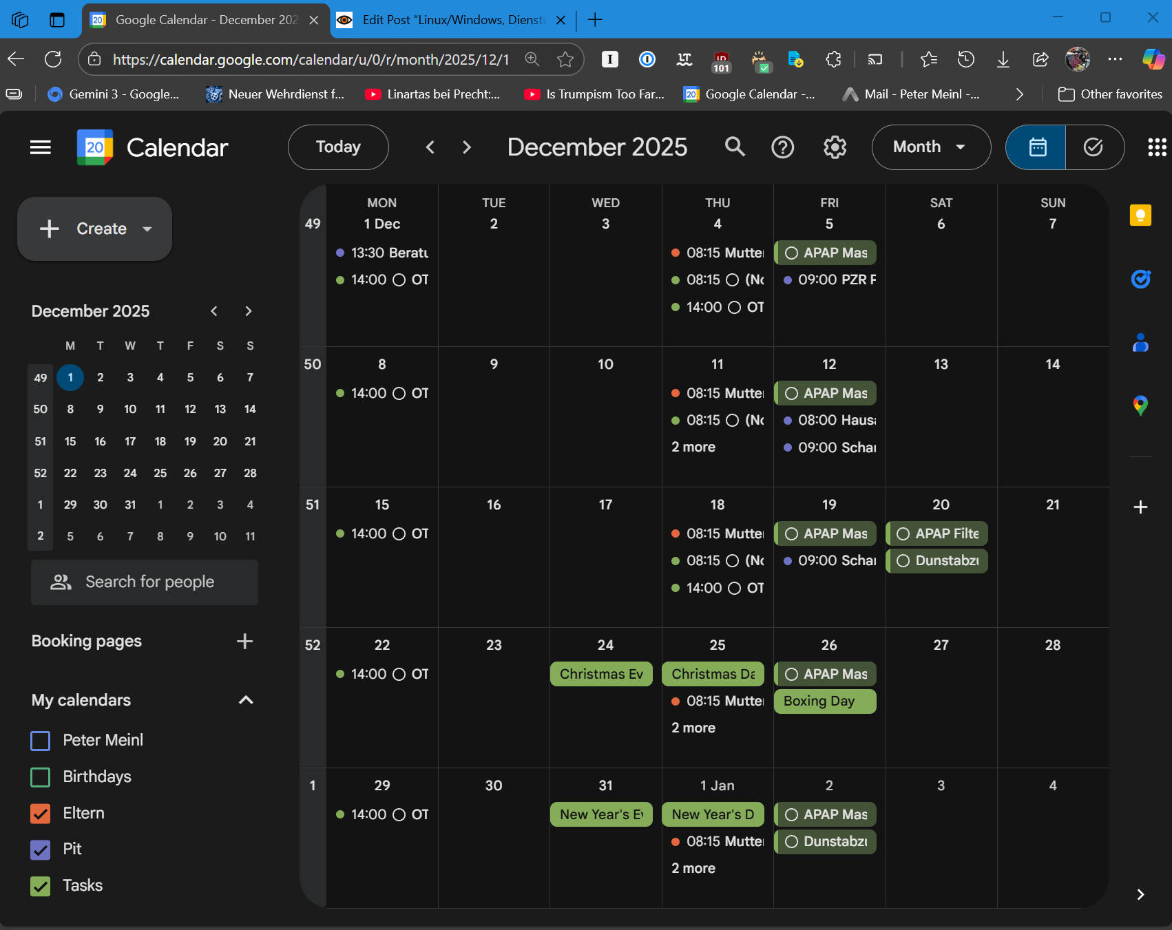Open Contacts in side panel
This screenshot has width=1172, height=930.
pos(1140,342)
